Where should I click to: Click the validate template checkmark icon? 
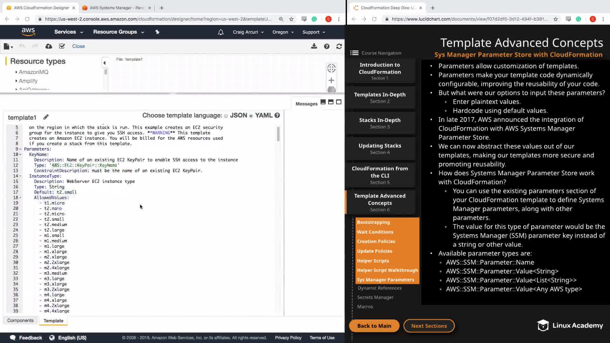point(62,46)
